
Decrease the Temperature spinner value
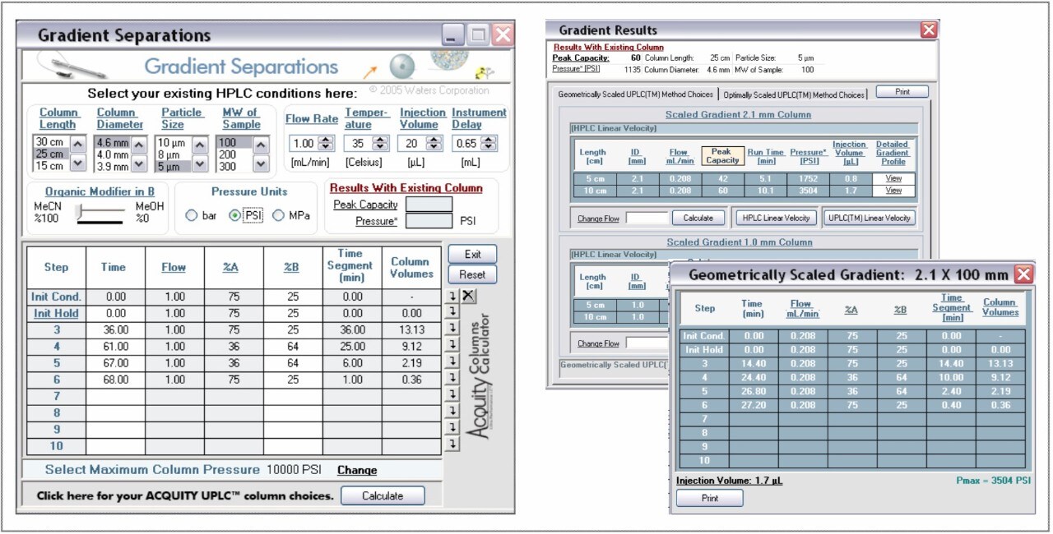[380, 147]
